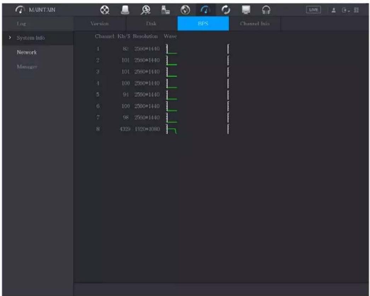
Task: Open the audio headphones icon
Action: (x=266, y=10)
